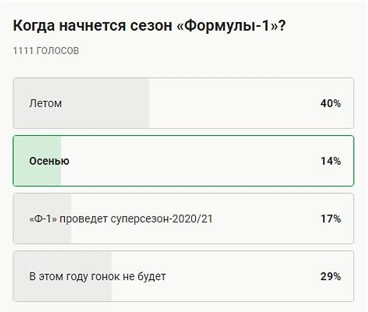Vote for «В этом году гонок не будет»
The height and width of the screenshot is (312, 368).
(x=183, y=277)
